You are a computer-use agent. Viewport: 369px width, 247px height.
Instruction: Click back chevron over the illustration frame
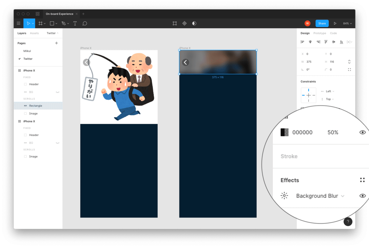[86, 62]
